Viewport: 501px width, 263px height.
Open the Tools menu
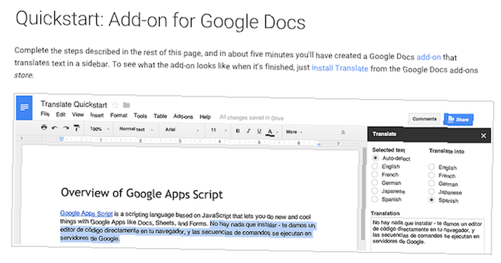pos(140,115)
